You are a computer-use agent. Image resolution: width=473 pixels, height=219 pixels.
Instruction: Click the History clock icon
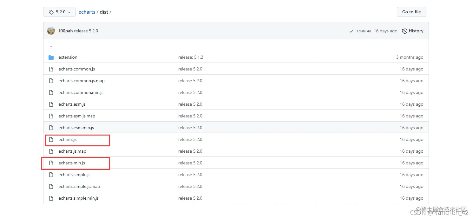tap(405, 31)
